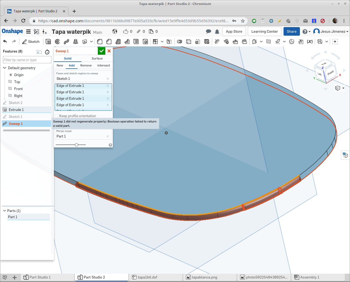Set sweep result to Intersect
Screen dimensions: 350x282
(103, 65)
